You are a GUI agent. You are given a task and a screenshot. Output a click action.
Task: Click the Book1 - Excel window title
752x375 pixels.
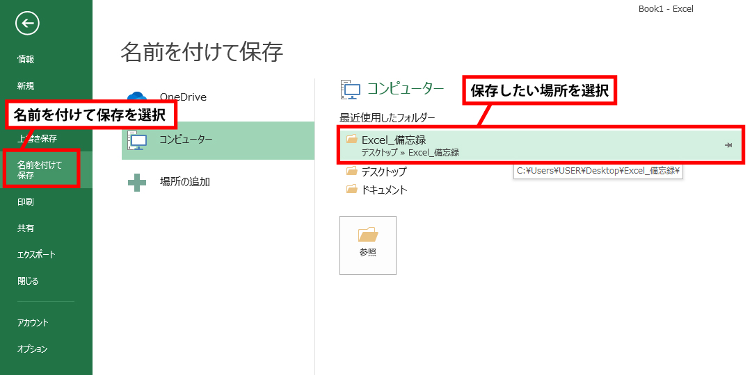tap(665, 9)
